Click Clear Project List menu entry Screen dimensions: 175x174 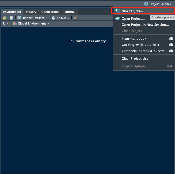pos(135,59)
